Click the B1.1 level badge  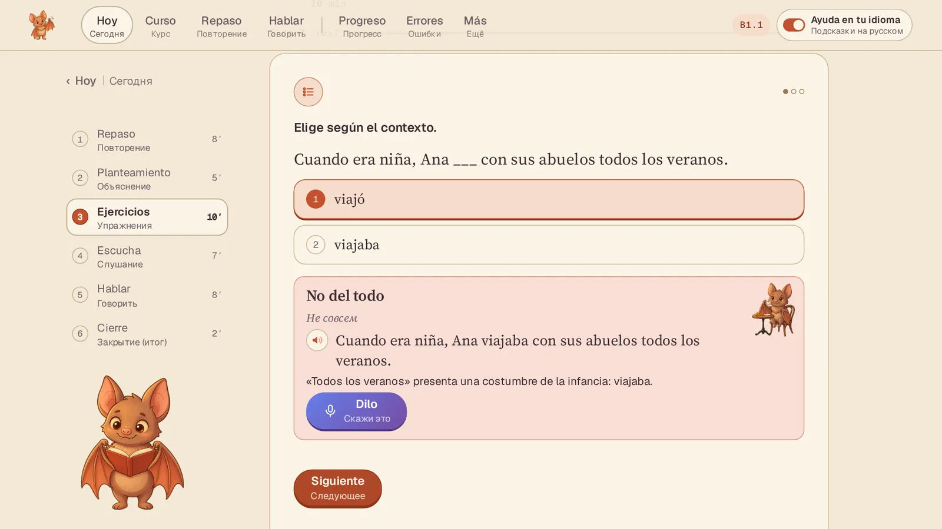click(x=751, y=25)
